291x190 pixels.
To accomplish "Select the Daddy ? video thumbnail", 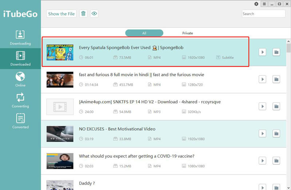I will click(60, 185).
